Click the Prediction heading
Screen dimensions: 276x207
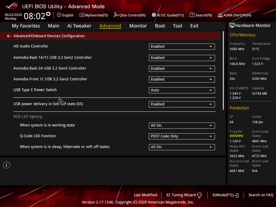tap(239, 108)
